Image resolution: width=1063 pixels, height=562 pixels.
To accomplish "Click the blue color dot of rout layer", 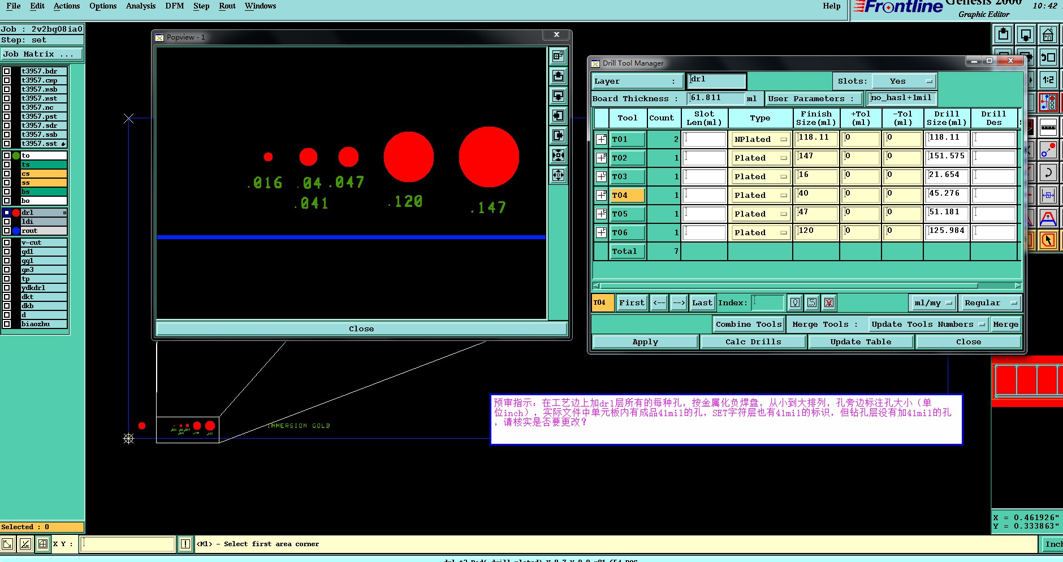I will (x=16, y=231).
